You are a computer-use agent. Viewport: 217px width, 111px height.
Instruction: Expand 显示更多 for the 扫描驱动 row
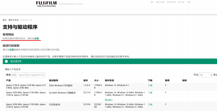[x=109, y=100]
